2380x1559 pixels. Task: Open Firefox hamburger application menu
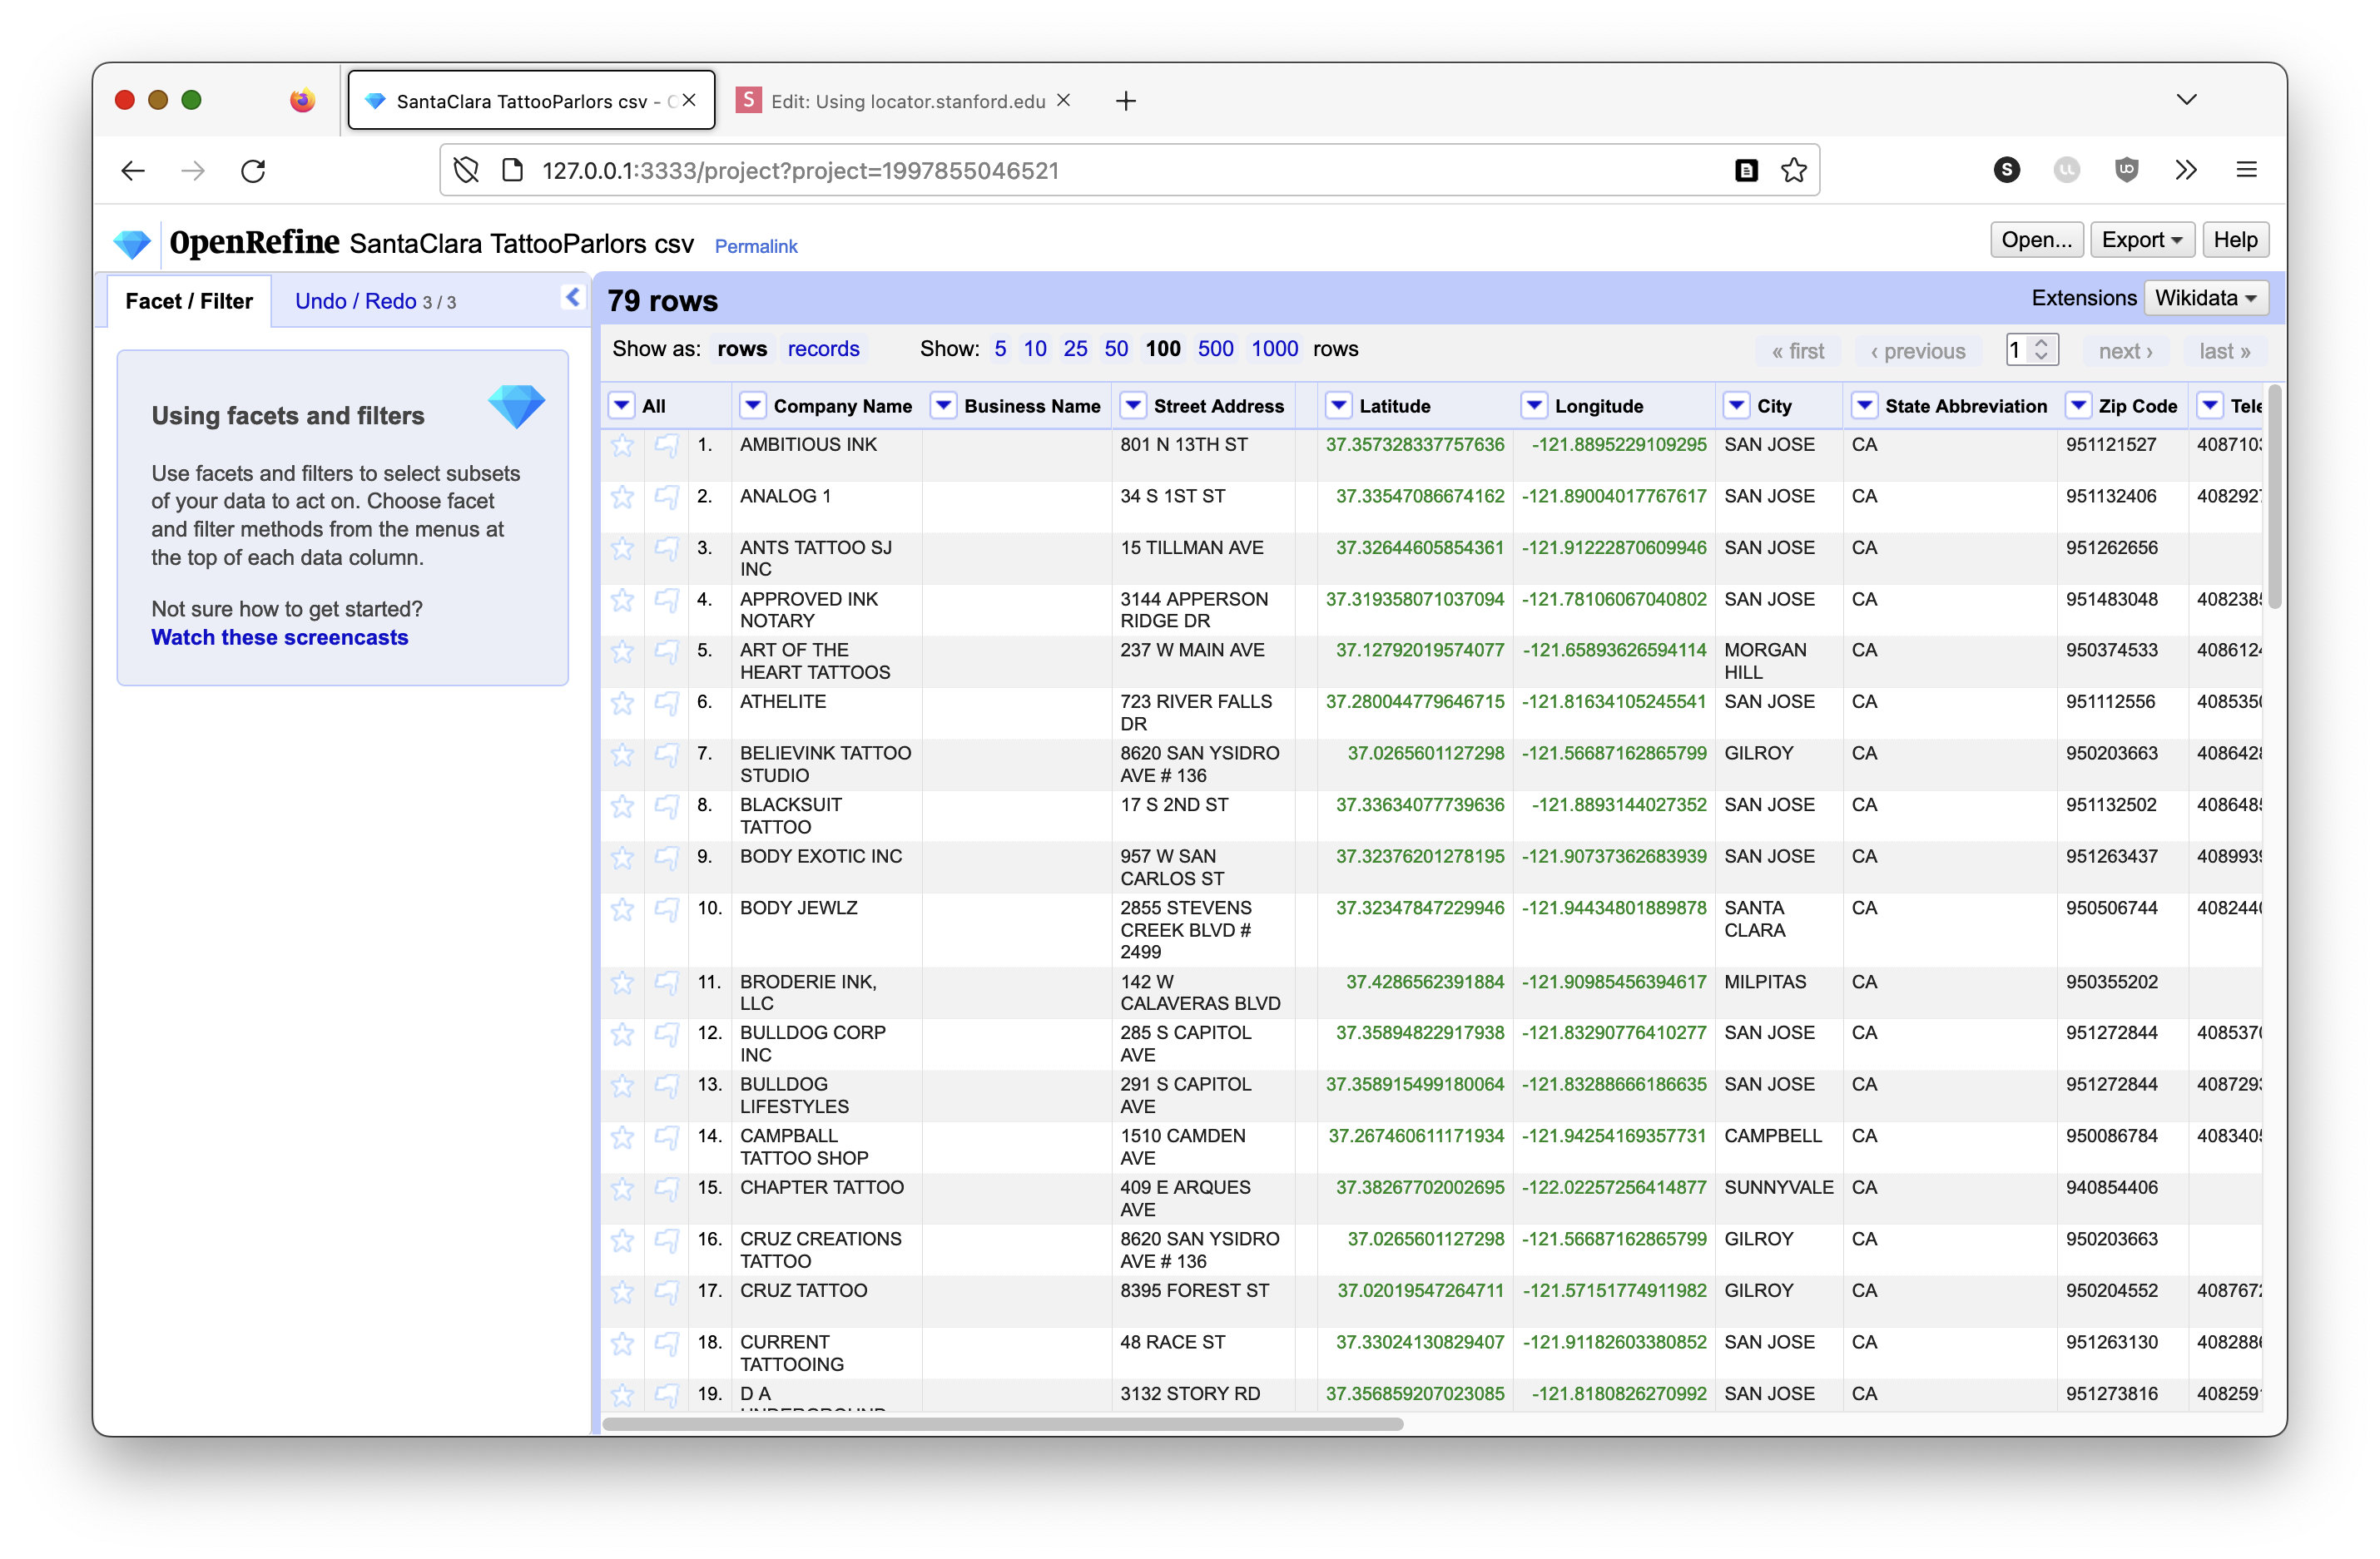pyautogui.click(x=2246, y=170)
